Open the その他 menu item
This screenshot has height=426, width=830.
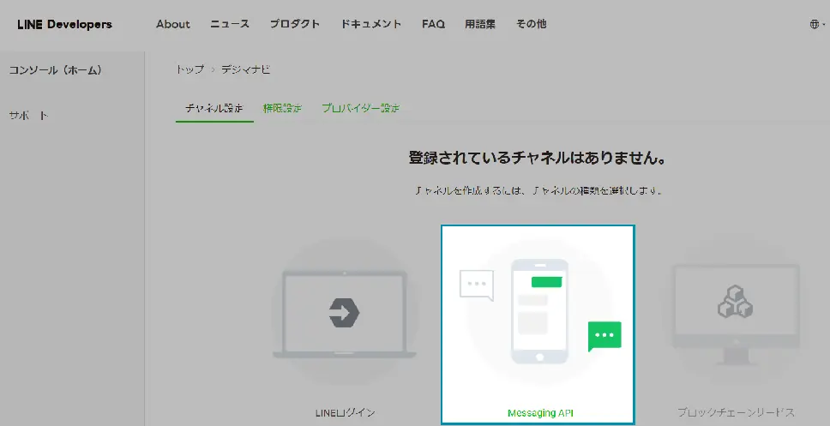point(532,24)
